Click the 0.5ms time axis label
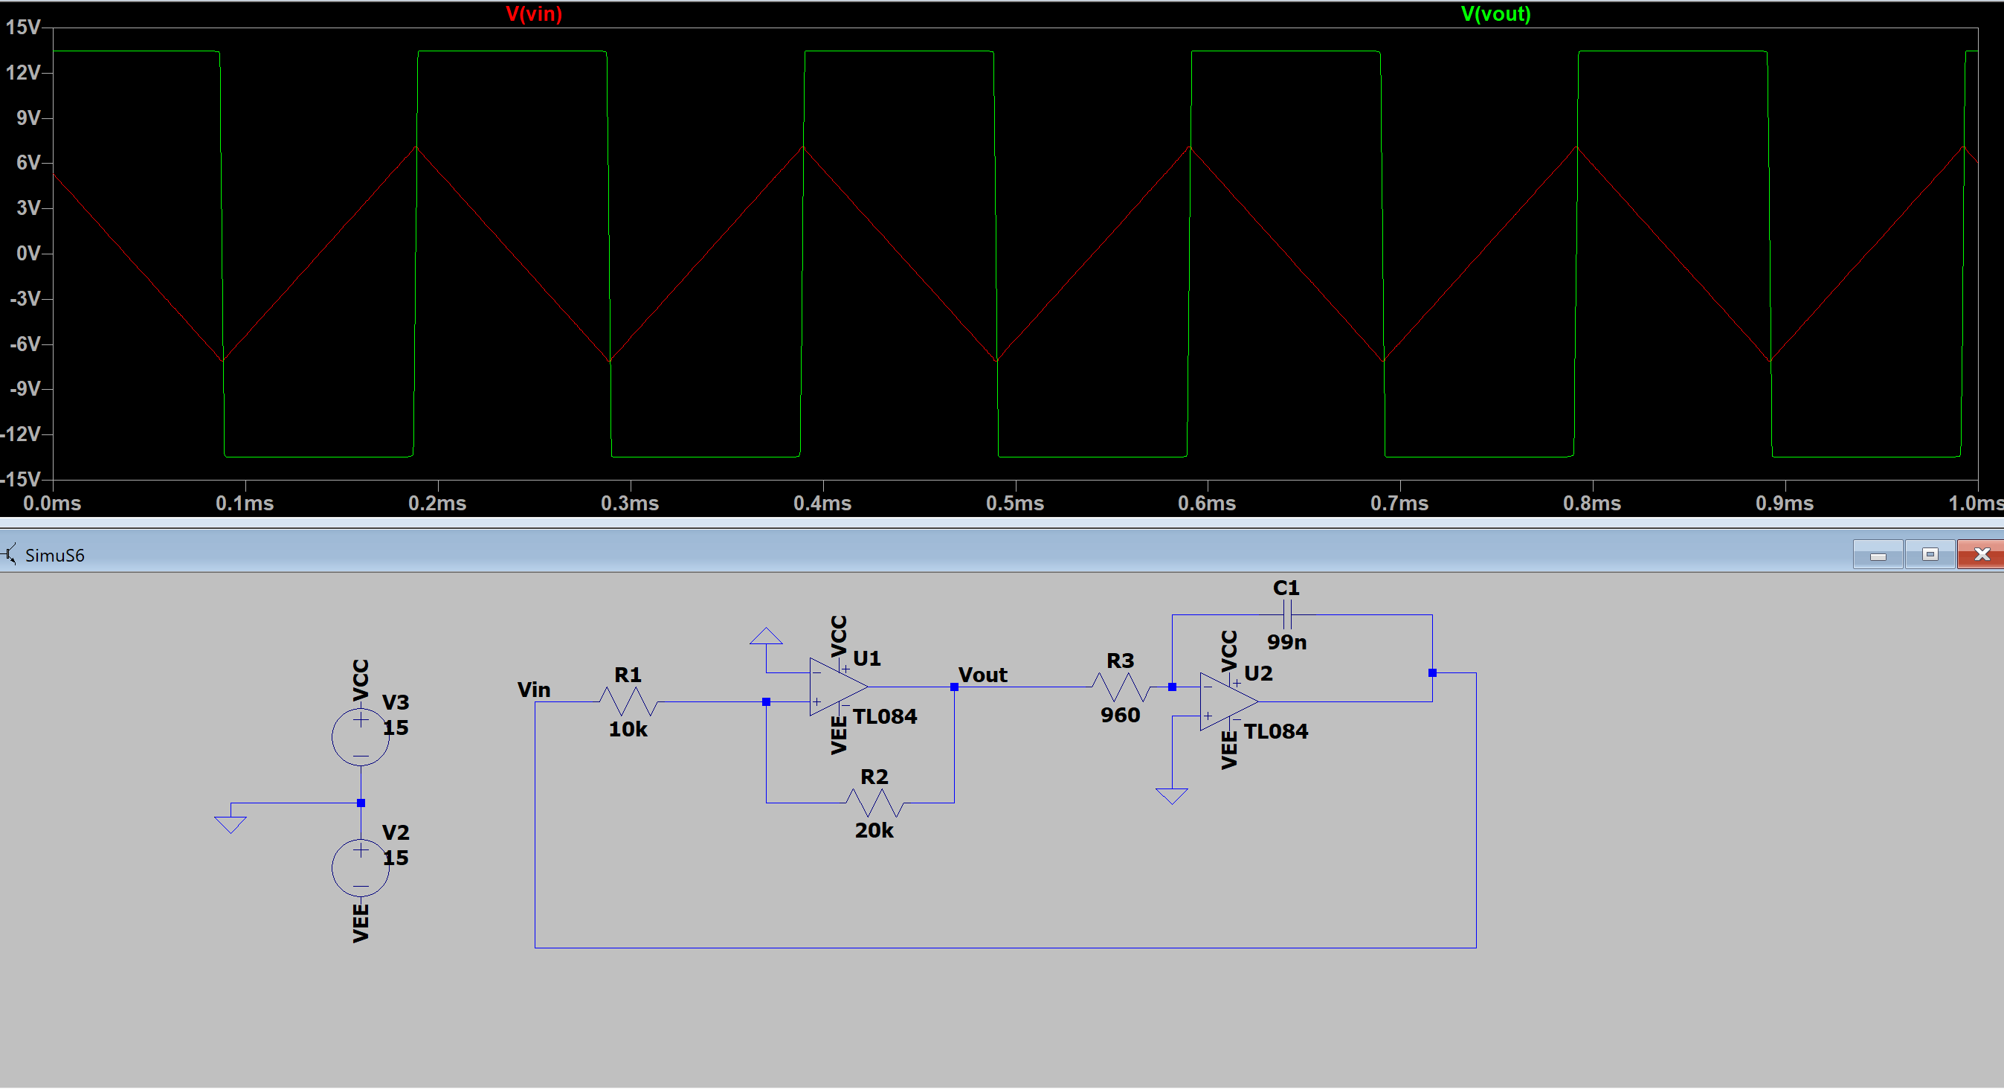 click(1014, 504)
